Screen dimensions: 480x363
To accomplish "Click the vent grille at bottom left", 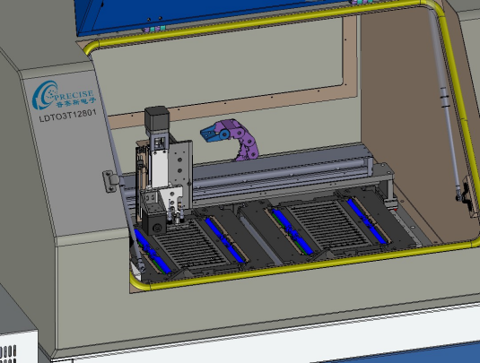I will point(8,354).
